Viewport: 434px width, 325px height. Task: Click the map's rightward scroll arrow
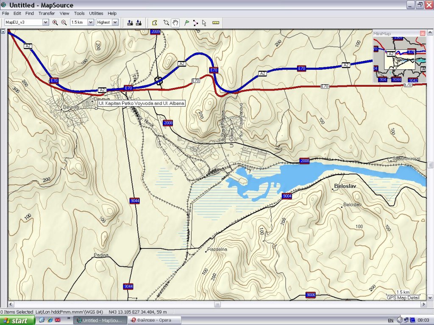[423, 304]
